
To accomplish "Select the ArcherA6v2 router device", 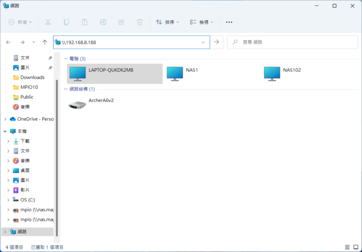I will pos(91,104).
